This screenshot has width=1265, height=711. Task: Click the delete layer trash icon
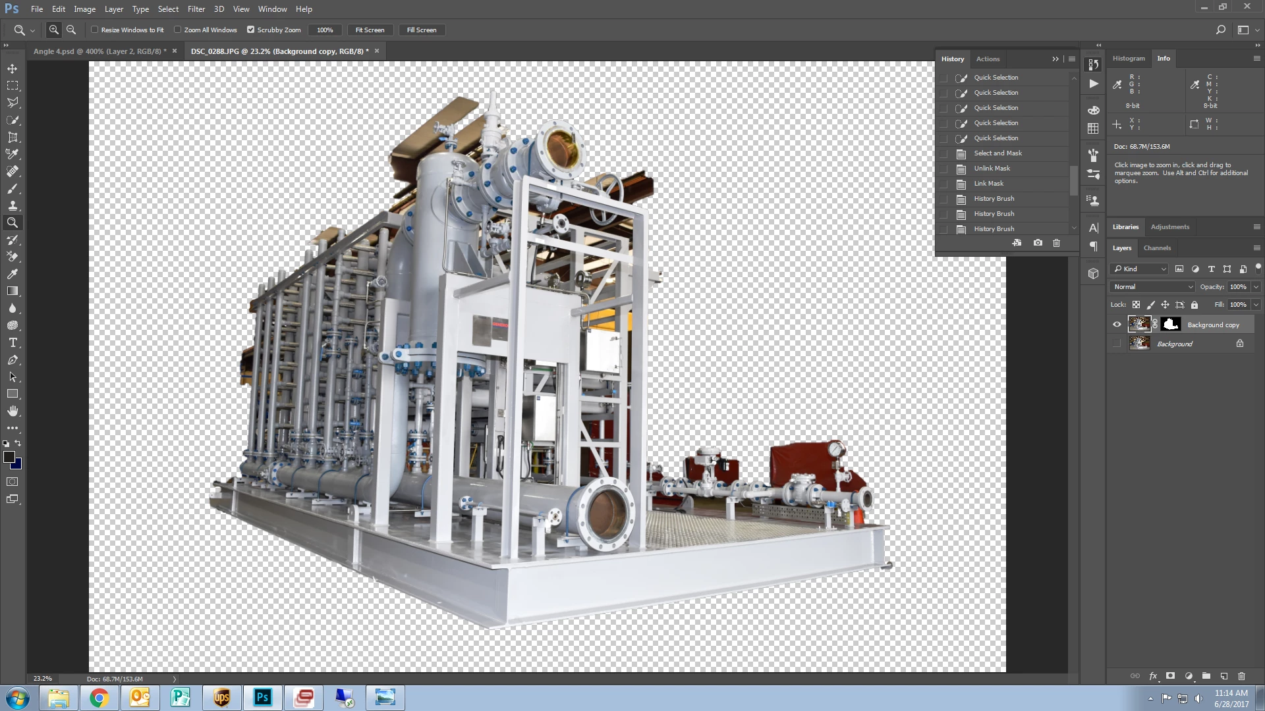1241,676
